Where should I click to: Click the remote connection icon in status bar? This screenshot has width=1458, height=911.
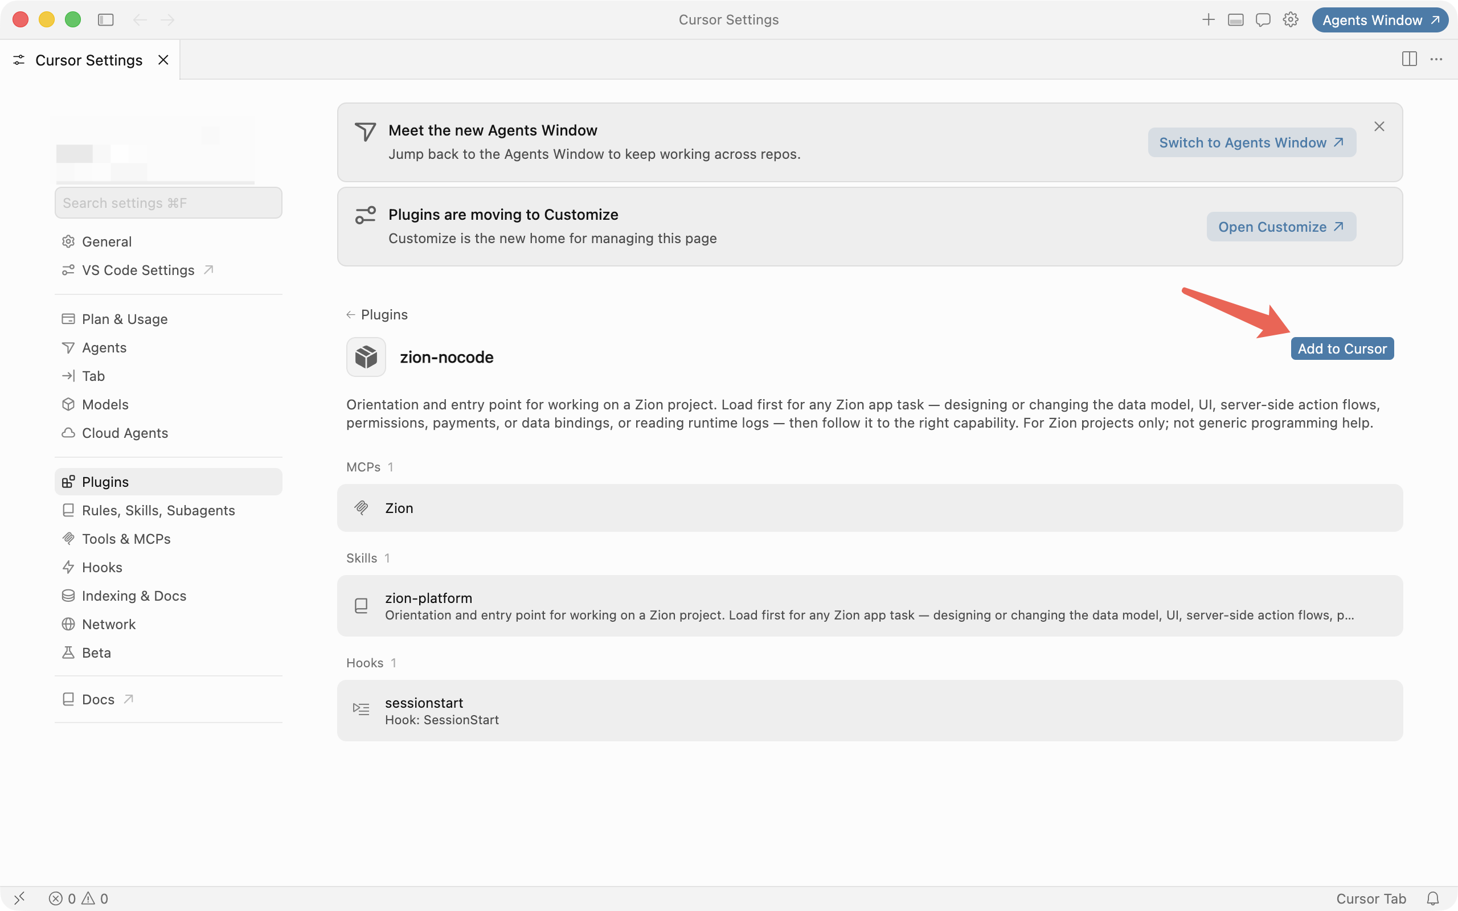[x=19, y=898]
